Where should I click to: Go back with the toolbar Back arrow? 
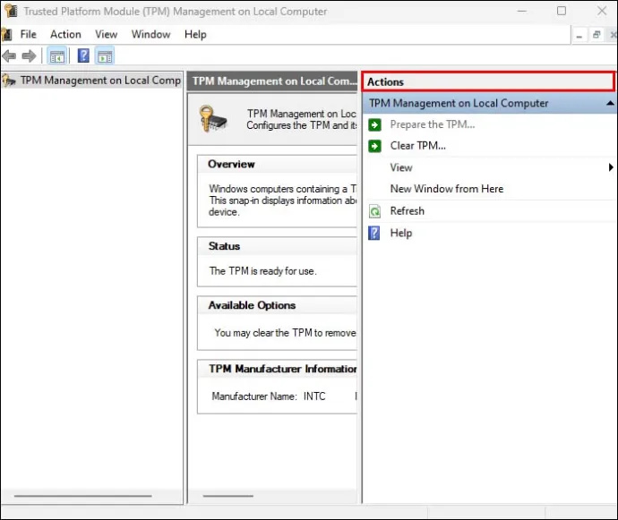coord(9,56)
